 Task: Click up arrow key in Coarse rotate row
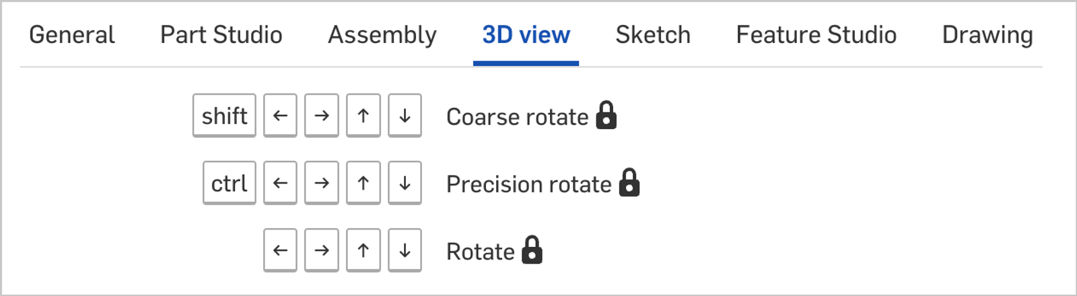tap(363, 116)
